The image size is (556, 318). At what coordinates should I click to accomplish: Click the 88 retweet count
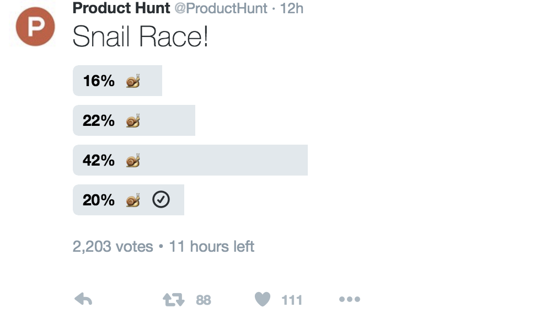point(204,300)
